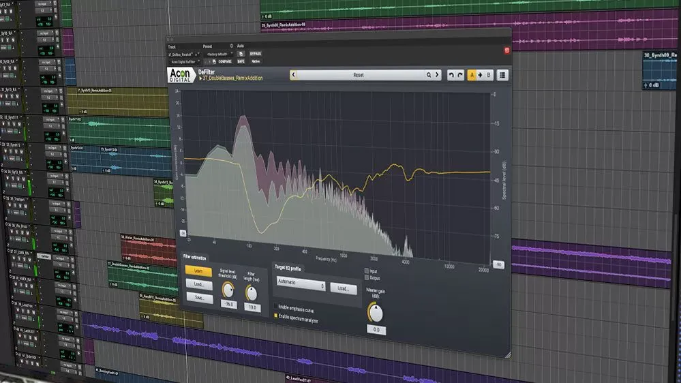The image size is (681, 383).
Task: Click the -36.0 threshold value field
Action: (x=229, y=305)
